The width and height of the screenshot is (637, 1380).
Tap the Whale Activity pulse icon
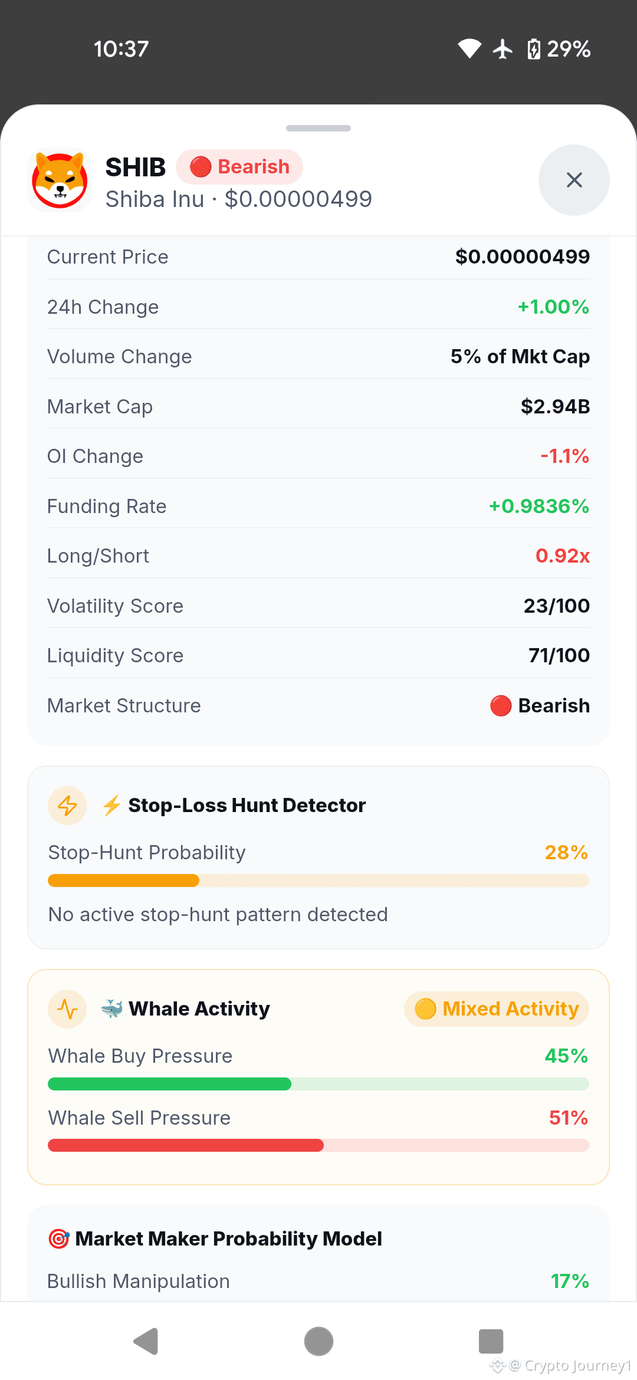(x=67, y=1009)
